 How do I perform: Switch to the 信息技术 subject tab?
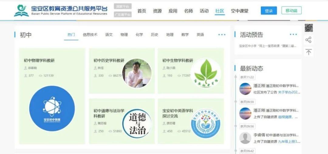pos(90,35)
